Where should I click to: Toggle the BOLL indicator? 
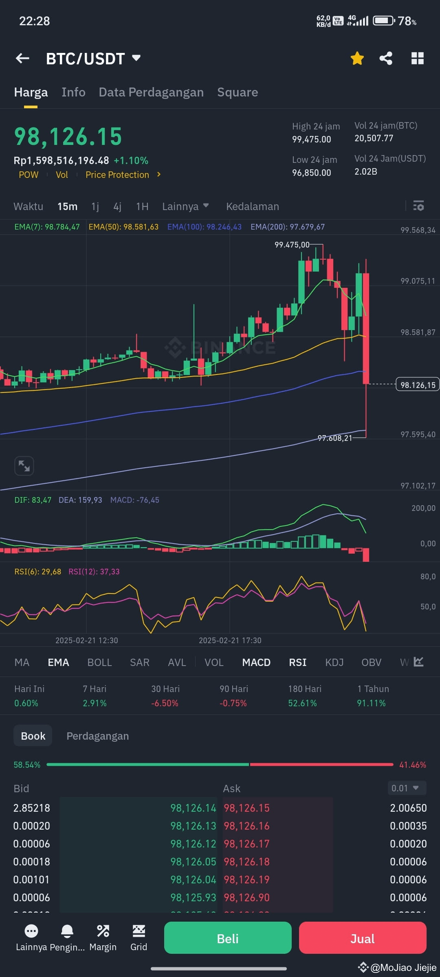point(99,662)
